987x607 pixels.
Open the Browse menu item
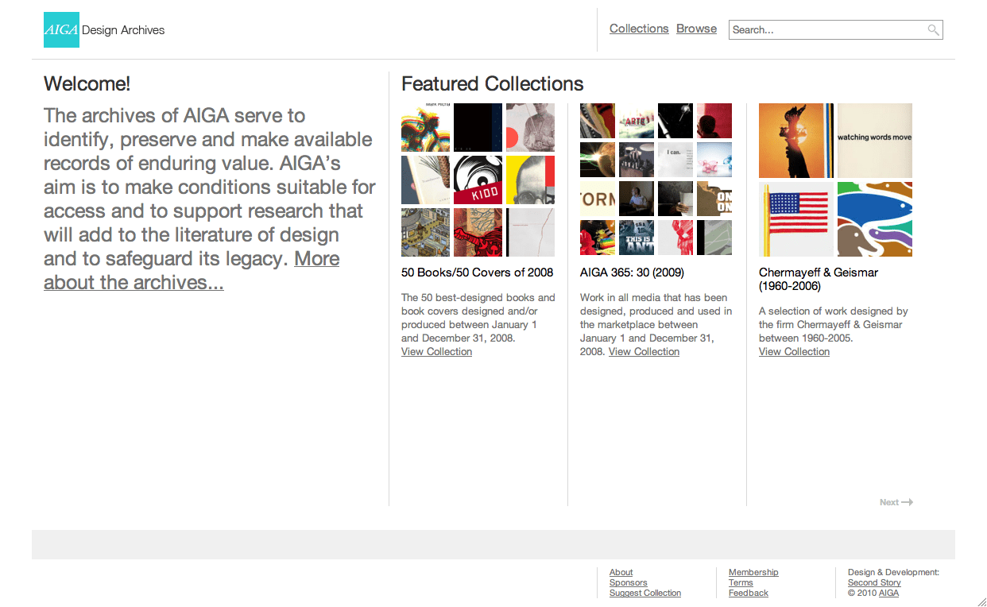coord(696,29)
